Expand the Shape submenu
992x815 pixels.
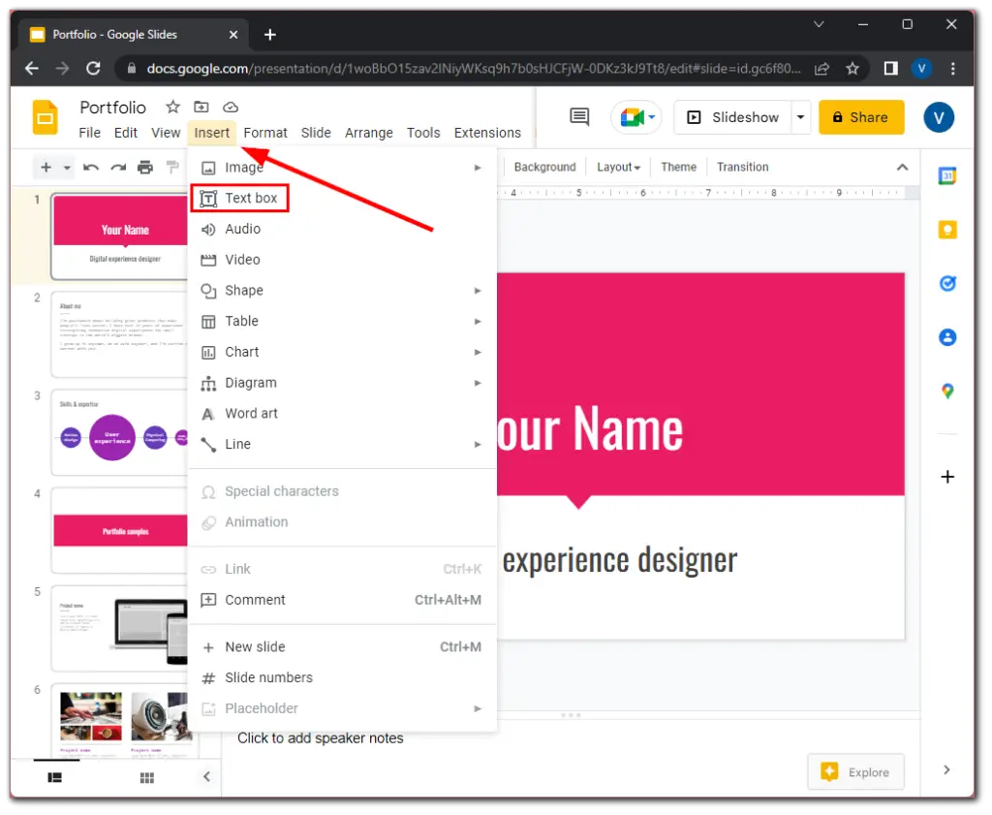tap(247, 290)
